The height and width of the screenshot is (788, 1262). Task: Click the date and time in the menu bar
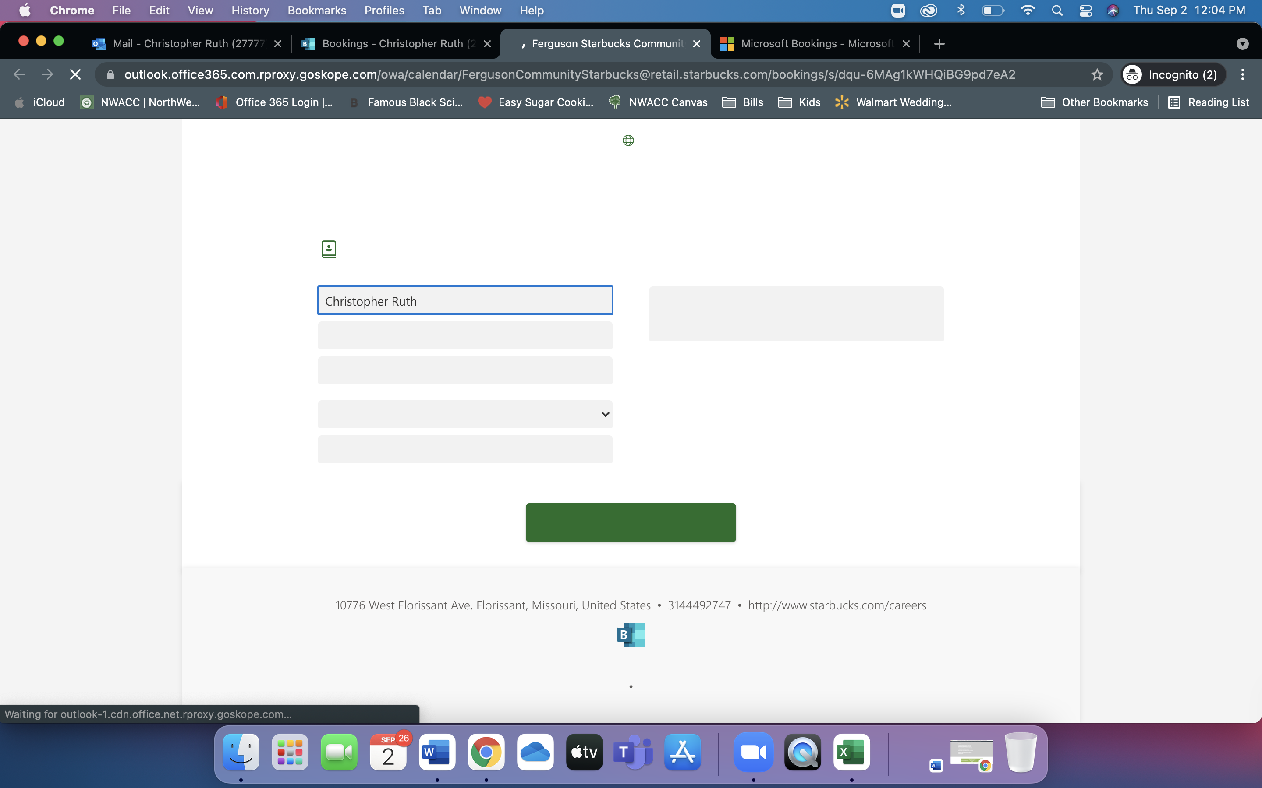coord(1189,11)
